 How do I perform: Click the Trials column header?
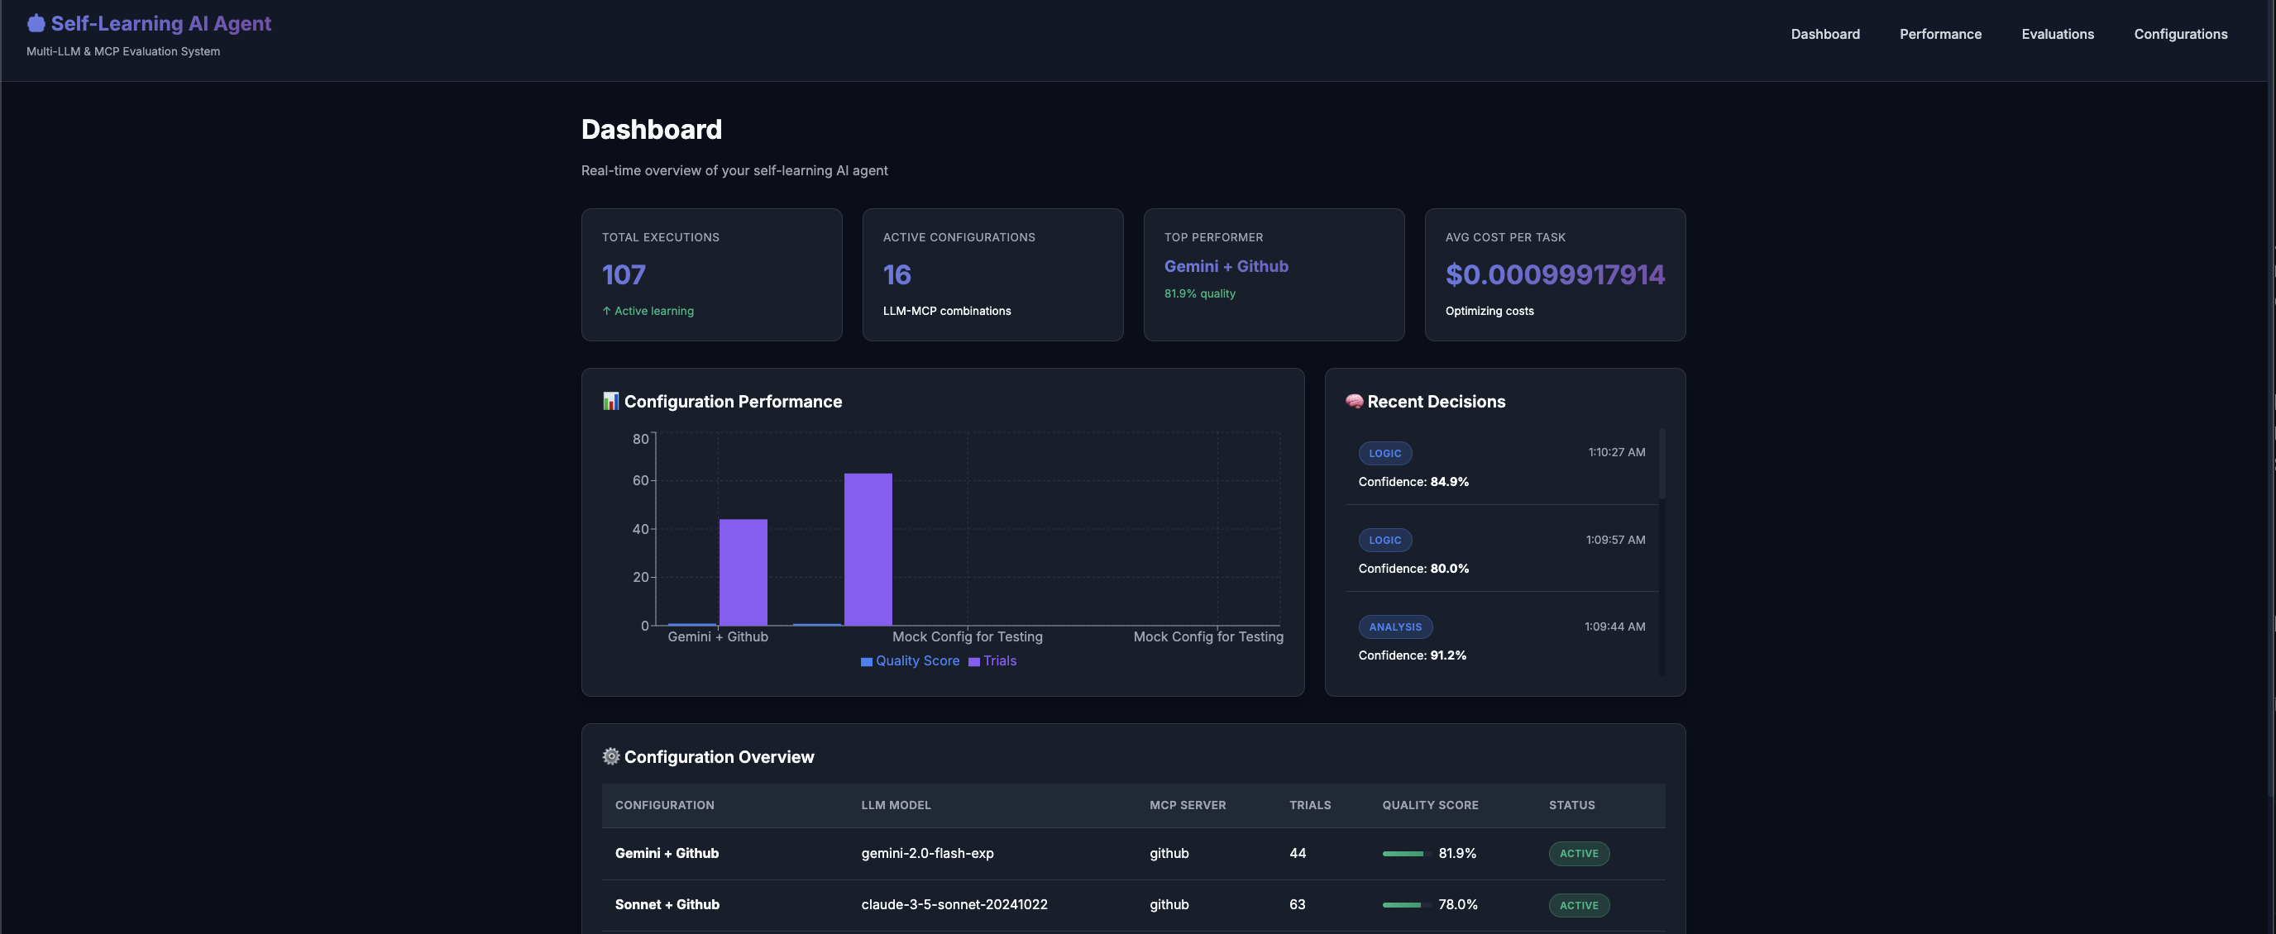(1309, 804)
